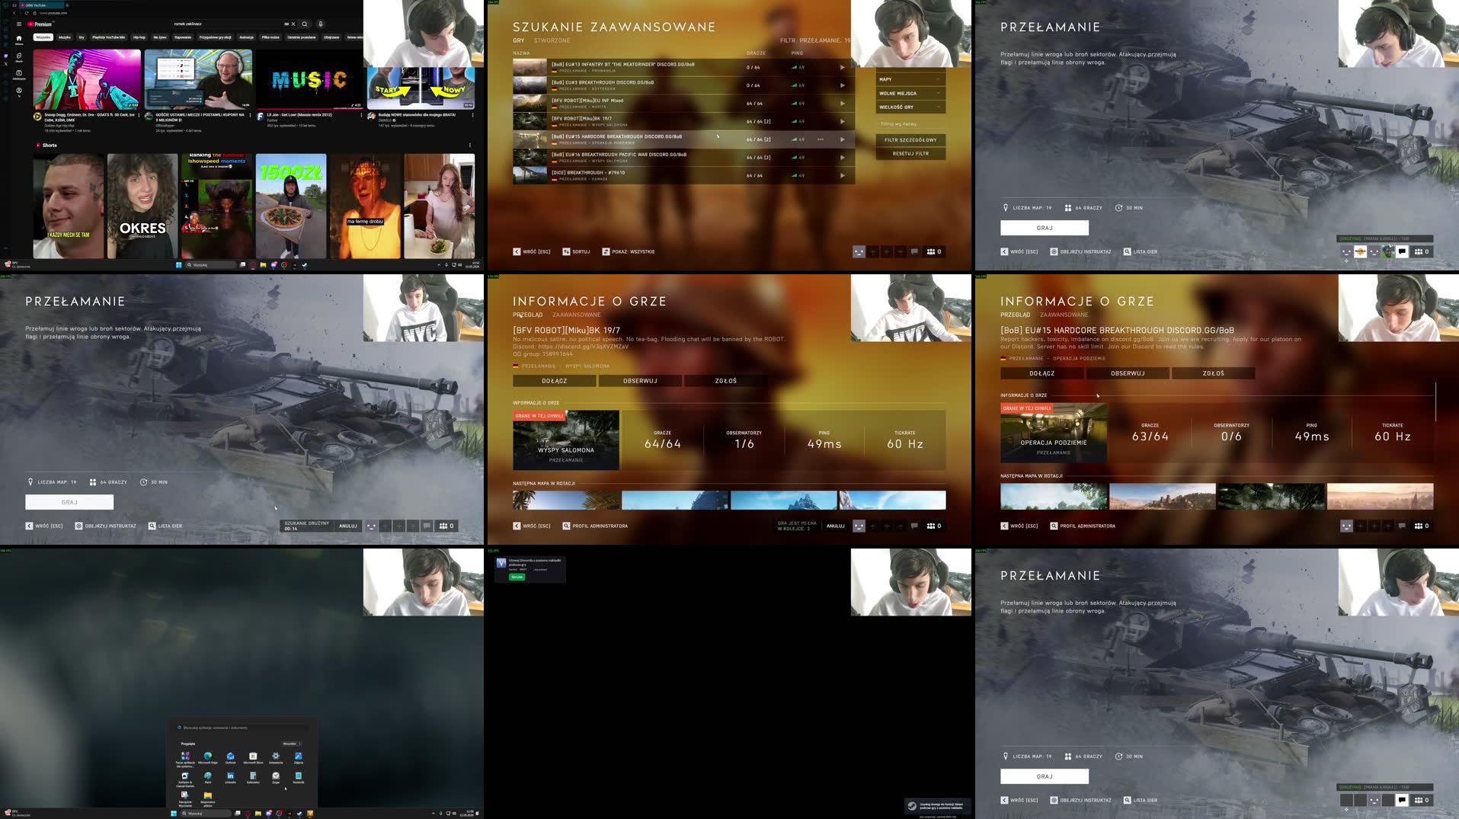
Task: Click OBSERWUJ for [BFV ROBOT][Miku]BK 19/7 server
Action: (x=640, y=381)
